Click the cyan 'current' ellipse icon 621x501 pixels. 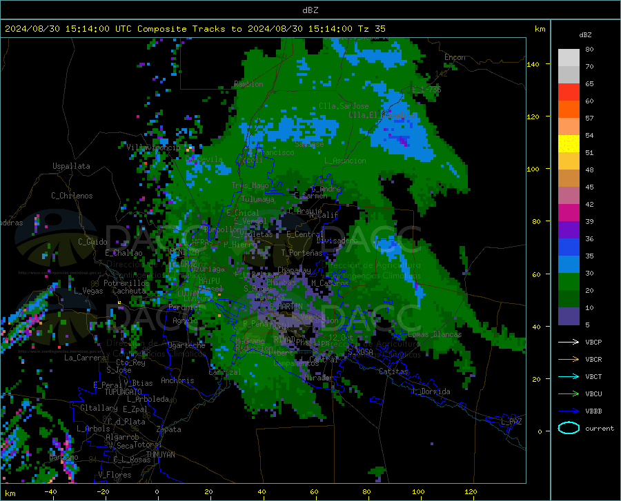pyautogui.click(x=569, y=428)
